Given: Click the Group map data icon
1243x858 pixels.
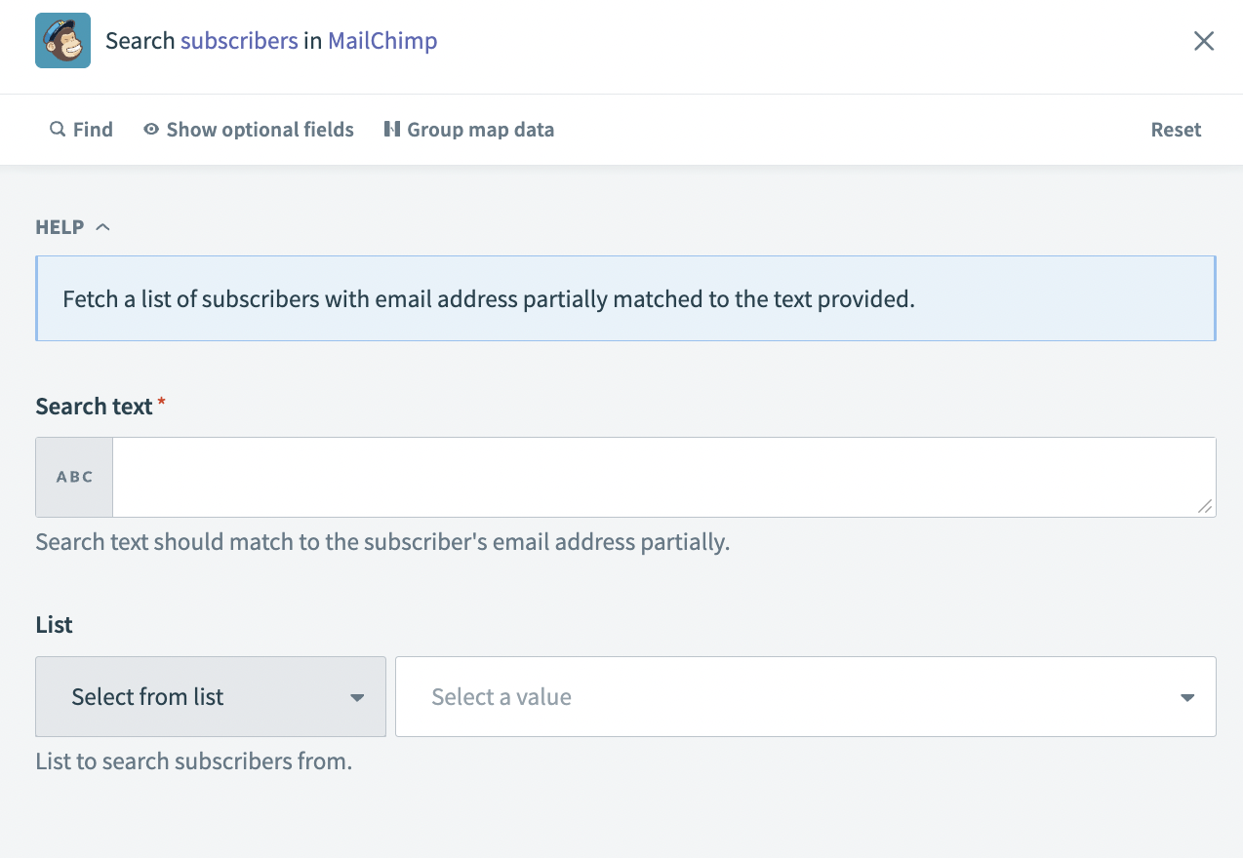Looking at the screenshot, I should 394,129.
